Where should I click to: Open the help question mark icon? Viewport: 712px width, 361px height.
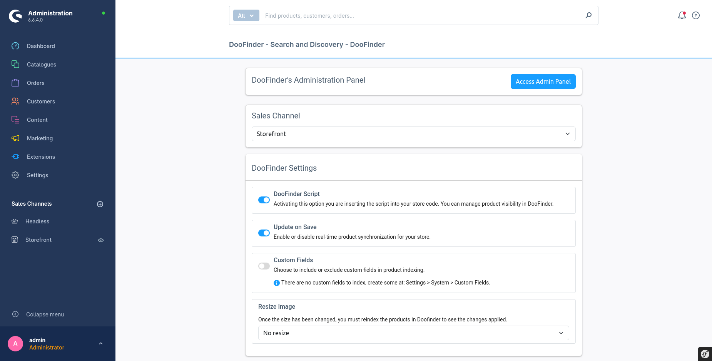click(696, 15)
